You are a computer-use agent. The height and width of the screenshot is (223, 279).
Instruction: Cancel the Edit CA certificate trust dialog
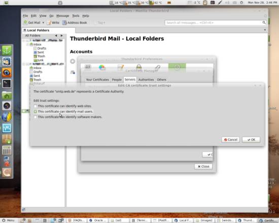point(231,140)
